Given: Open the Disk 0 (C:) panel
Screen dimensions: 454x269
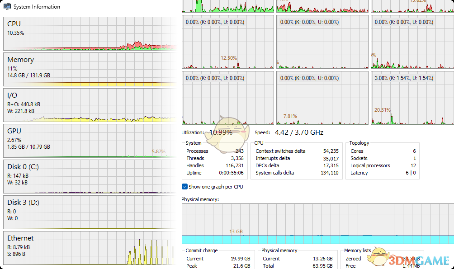Looking at the screenshot, I should pyautogui.click(x=90, y=177).
